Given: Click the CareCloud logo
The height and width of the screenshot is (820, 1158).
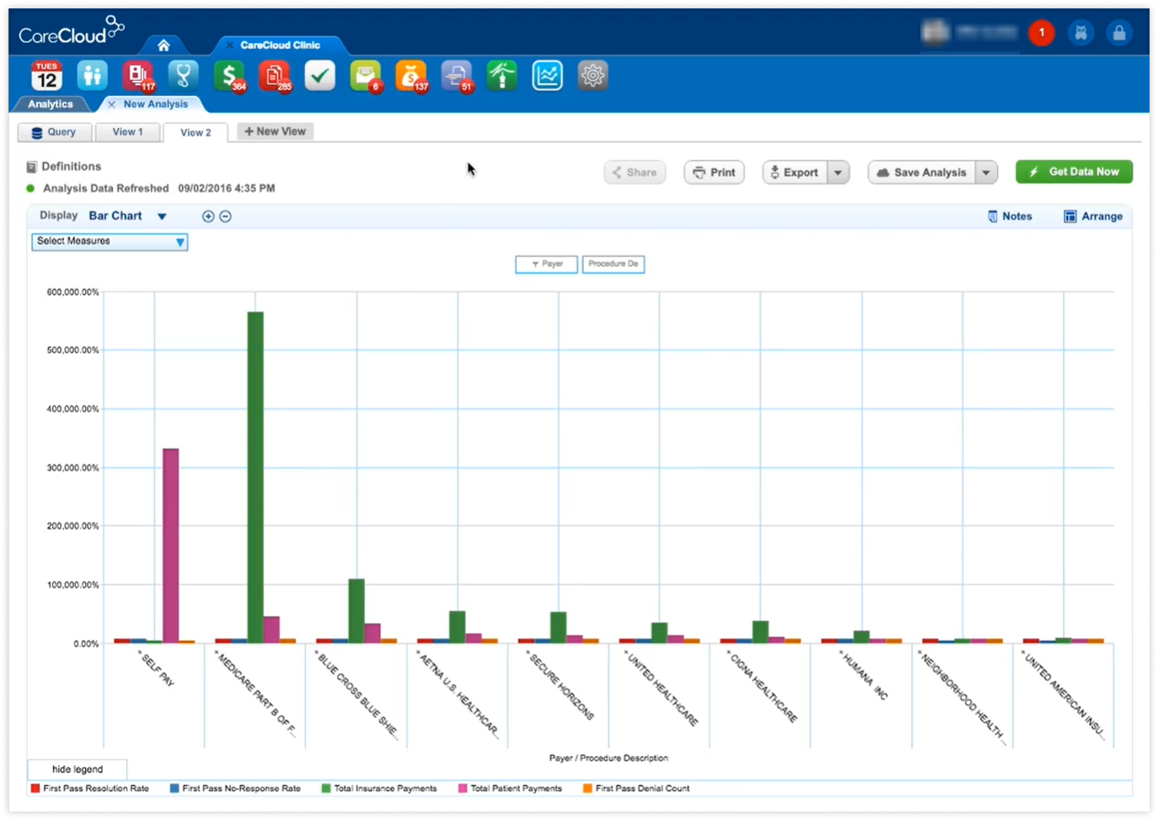Looking at the screenshot, I should click(x=72, y=31).
